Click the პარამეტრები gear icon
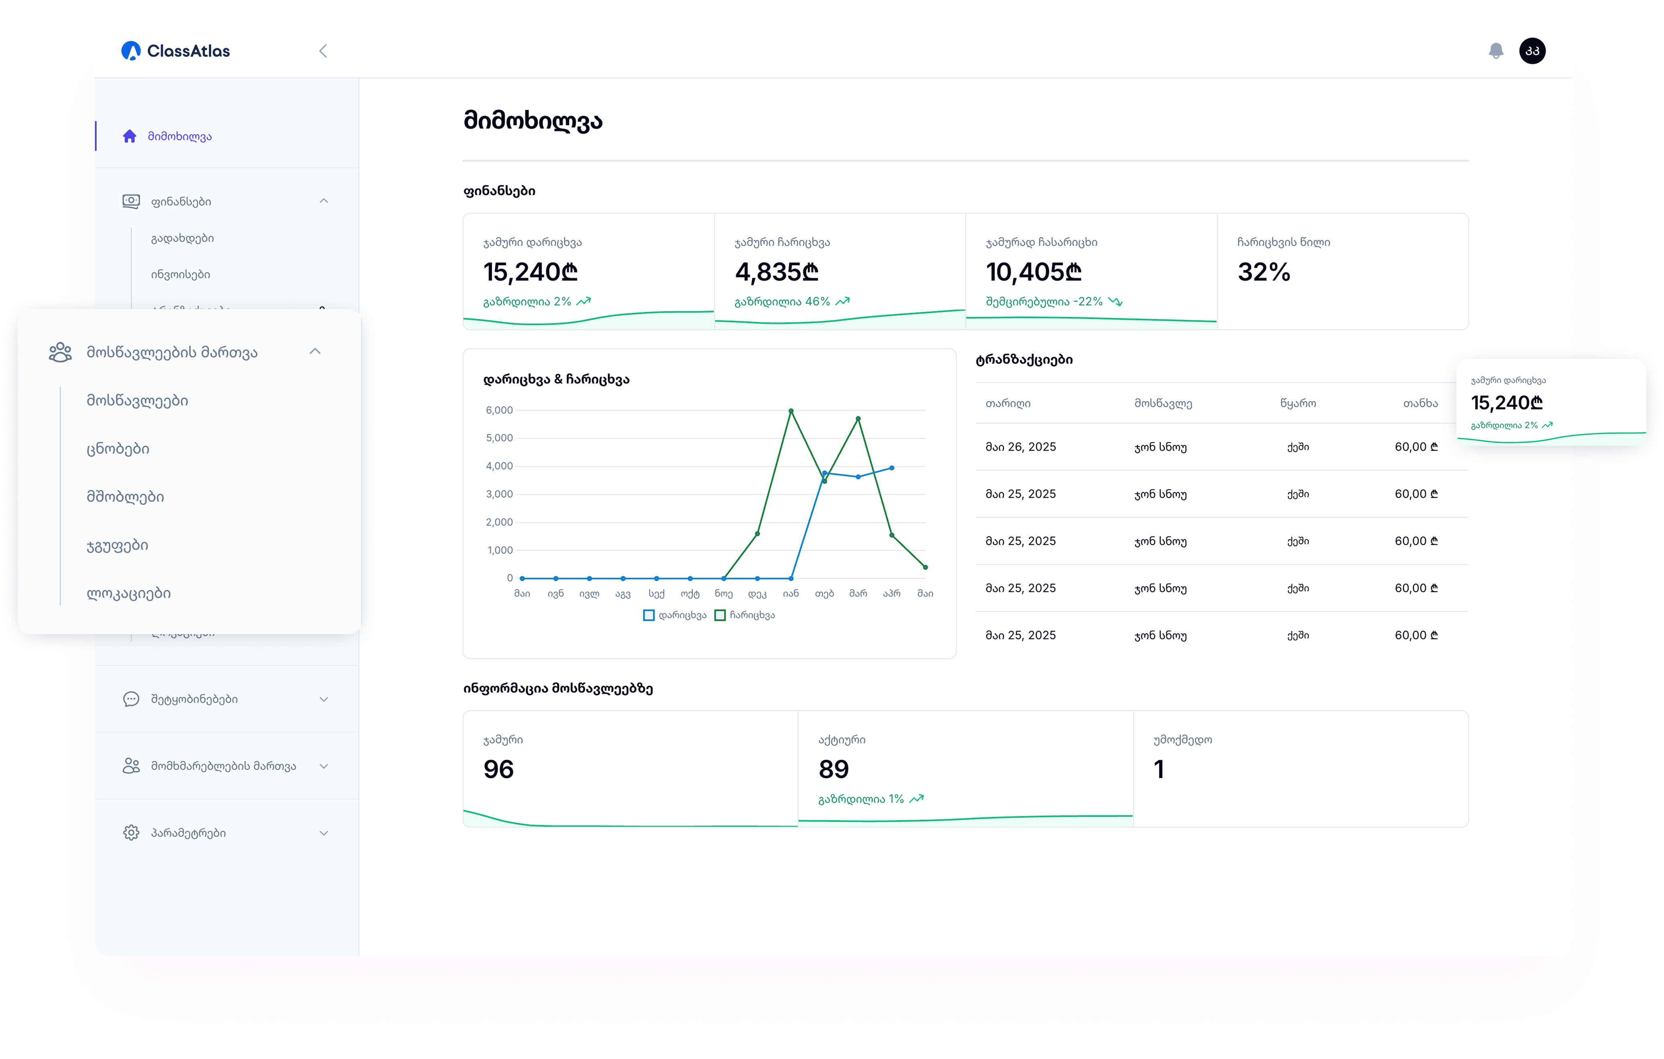Viewport: 1664px width, 1059px height. 131,833
